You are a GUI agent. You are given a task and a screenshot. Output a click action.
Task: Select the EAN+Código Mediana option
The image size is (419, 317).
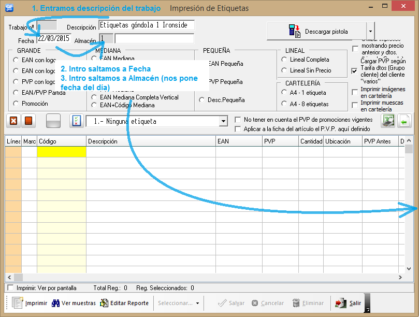point(94,105)
